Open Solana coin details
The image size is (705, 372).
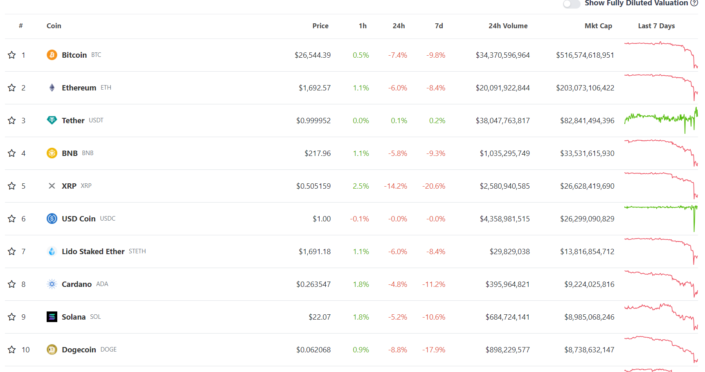pyautogui.click(x=74, y=317)
